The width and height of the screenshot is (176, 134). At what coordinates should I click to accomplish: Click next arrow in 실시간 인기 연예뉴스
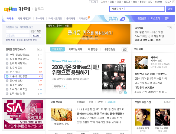pyautogui.click(x=41, y=49)
